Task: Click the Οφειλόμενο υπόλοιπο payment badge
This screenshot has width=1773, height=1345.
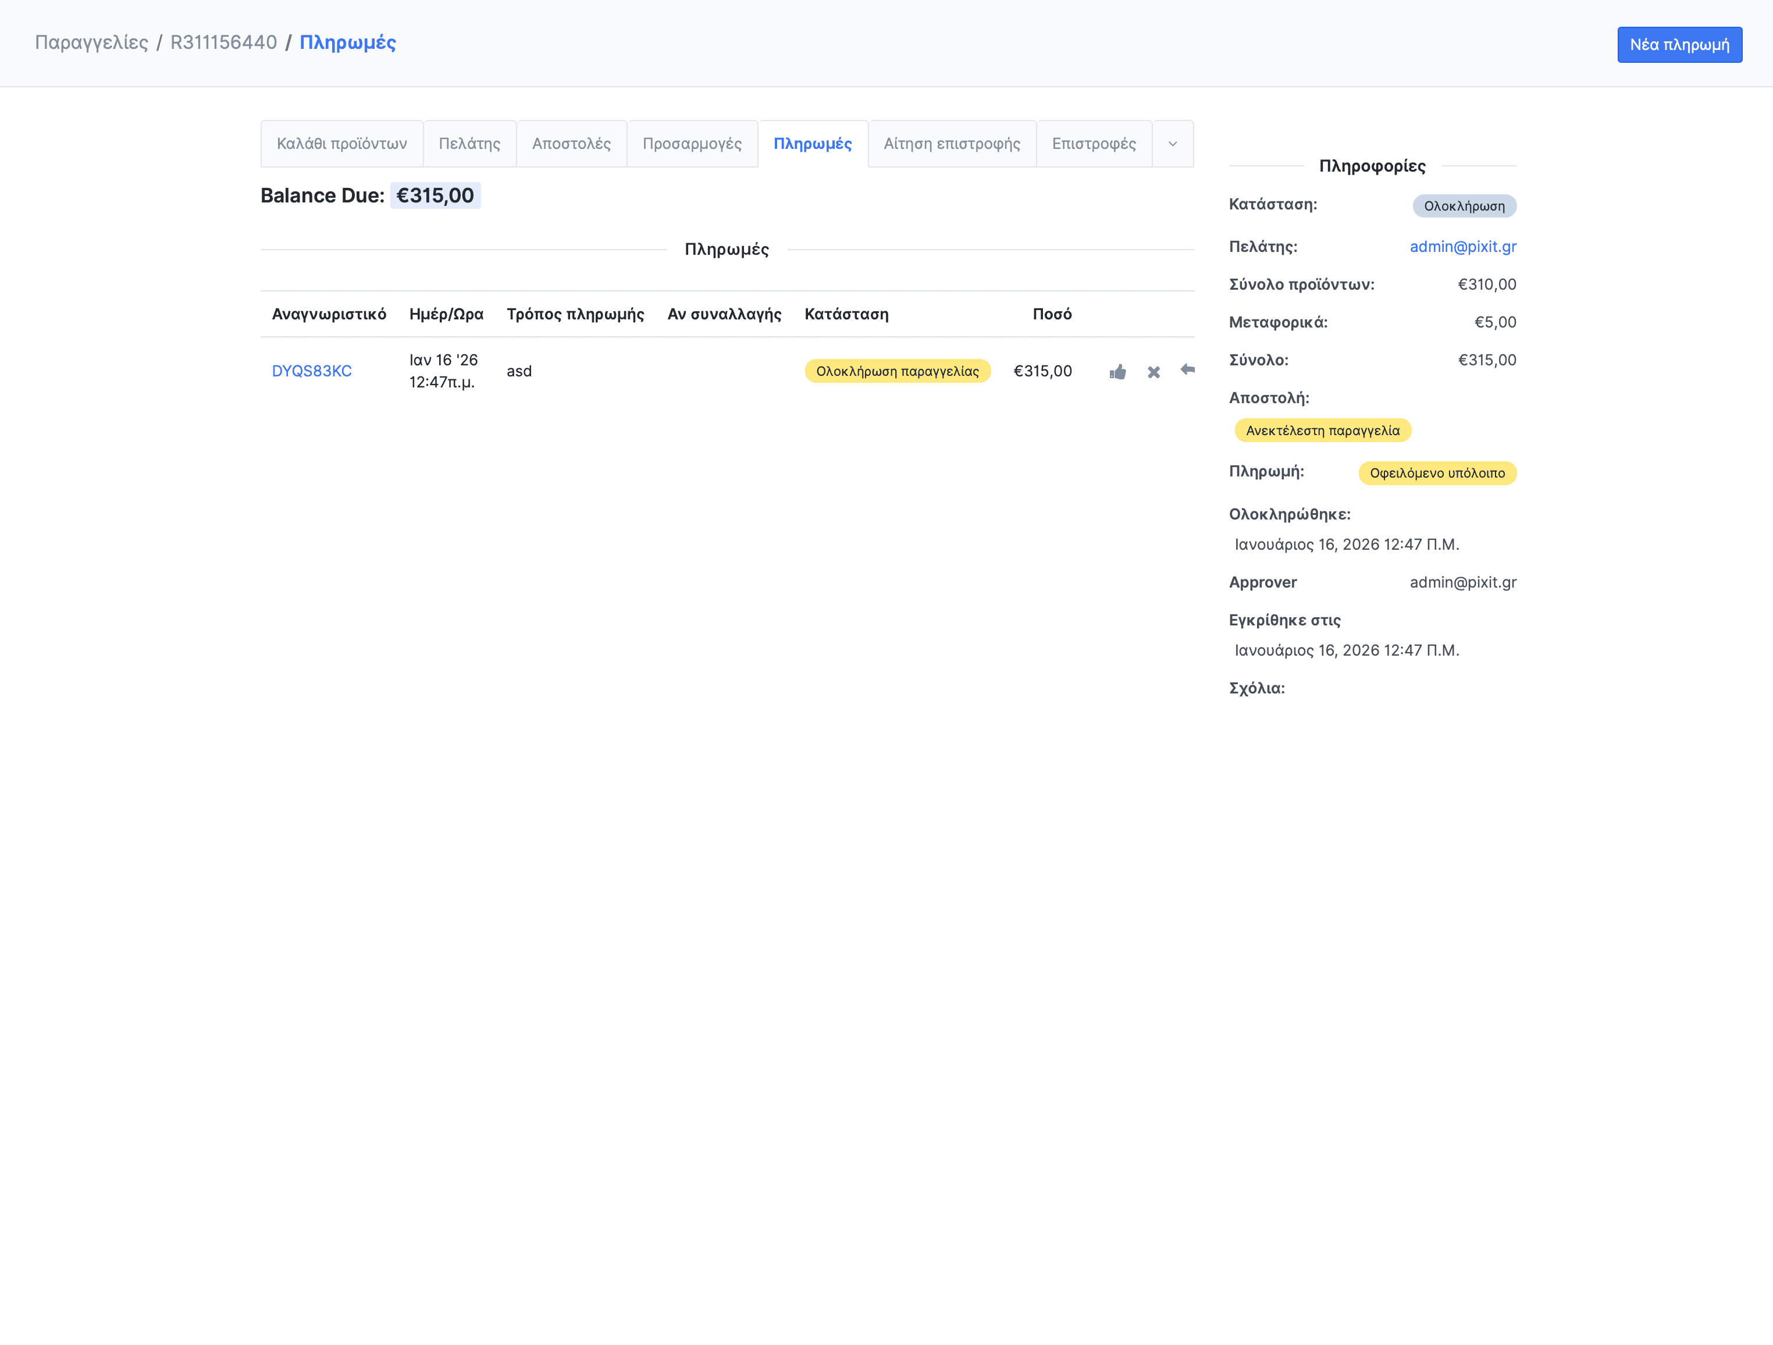Action: [x=1436, y=473]
